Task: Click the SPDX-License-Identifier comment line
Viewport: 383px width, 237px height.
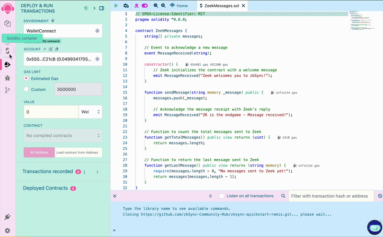Action: [170, 14]
